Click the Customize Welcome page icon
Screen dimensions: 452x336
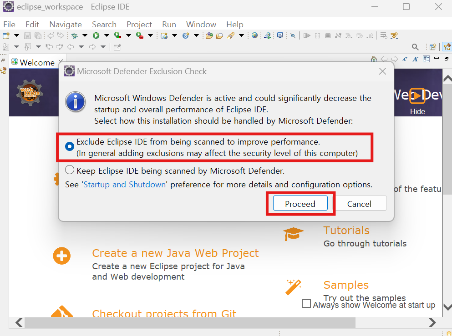tap(427, 59)
